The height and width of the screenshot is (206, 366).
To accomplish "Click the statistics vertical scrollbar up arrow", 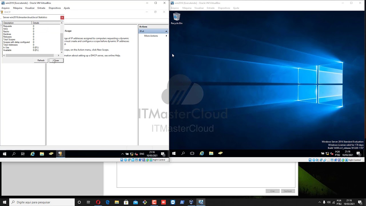I will pos(61,23).
